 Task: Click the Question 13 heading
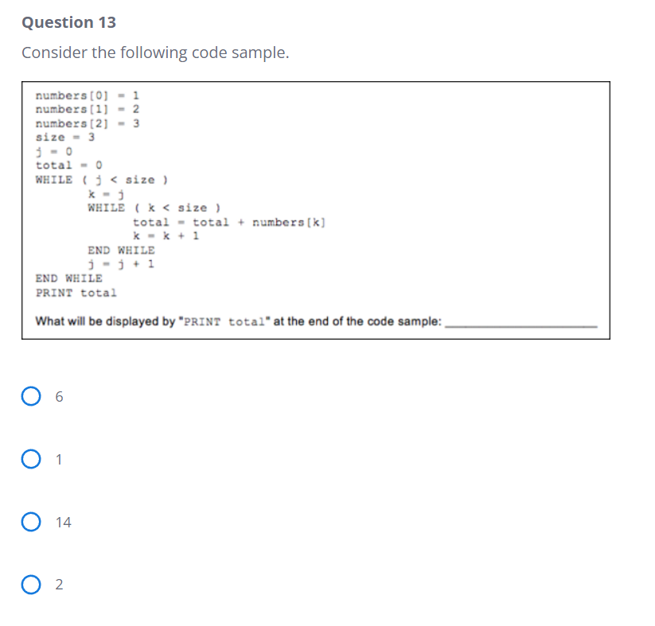(x=68, y=22)
